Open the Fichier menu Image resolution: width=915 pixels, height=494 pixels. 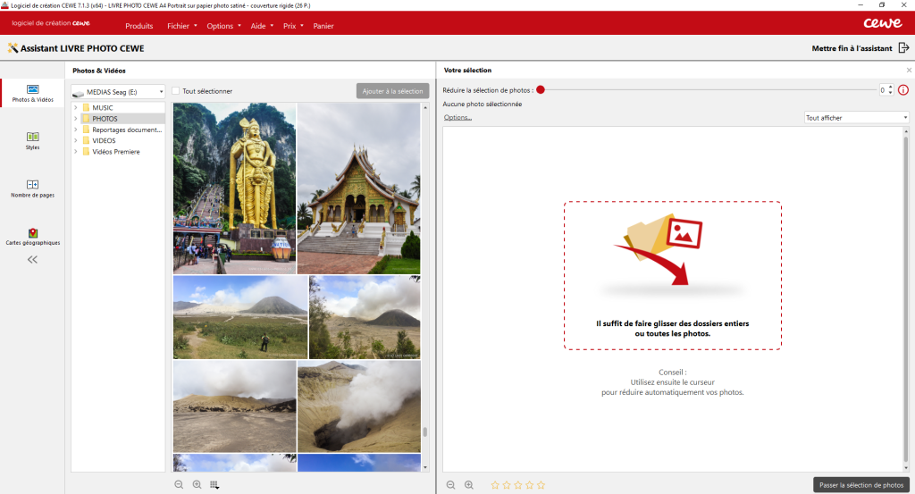[x=181, y=26]
